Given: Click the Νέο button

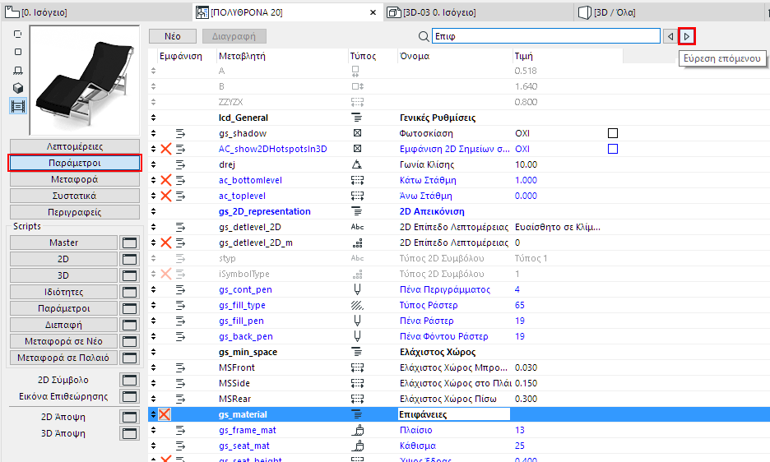Looking at the screenshot, I should (173, 36).
